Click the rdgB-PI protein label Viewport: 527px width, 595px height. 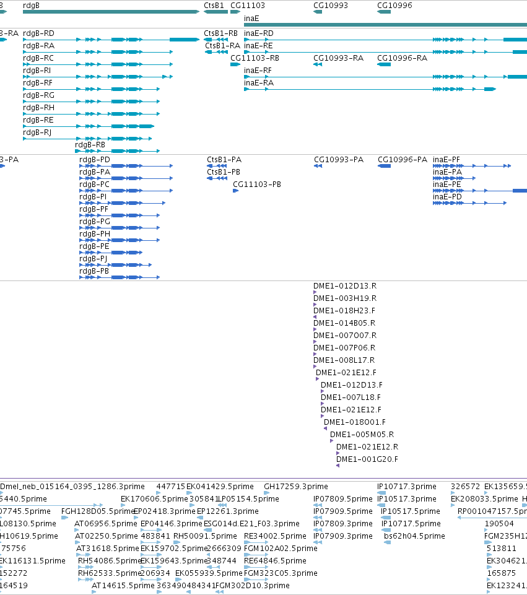(93, 196)
